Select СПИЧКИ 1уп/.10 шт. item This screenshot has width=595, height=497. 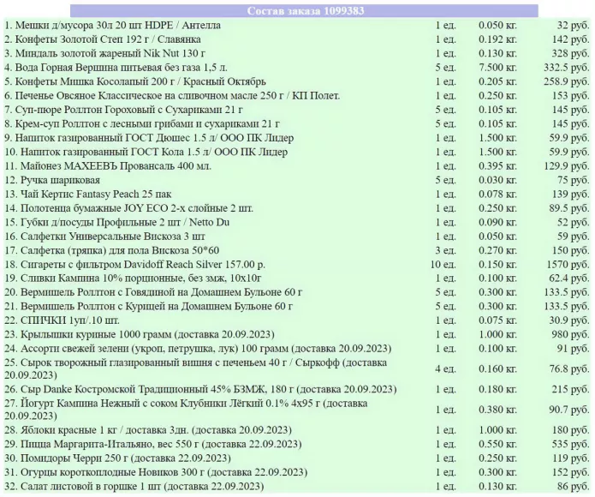(62, 320)
